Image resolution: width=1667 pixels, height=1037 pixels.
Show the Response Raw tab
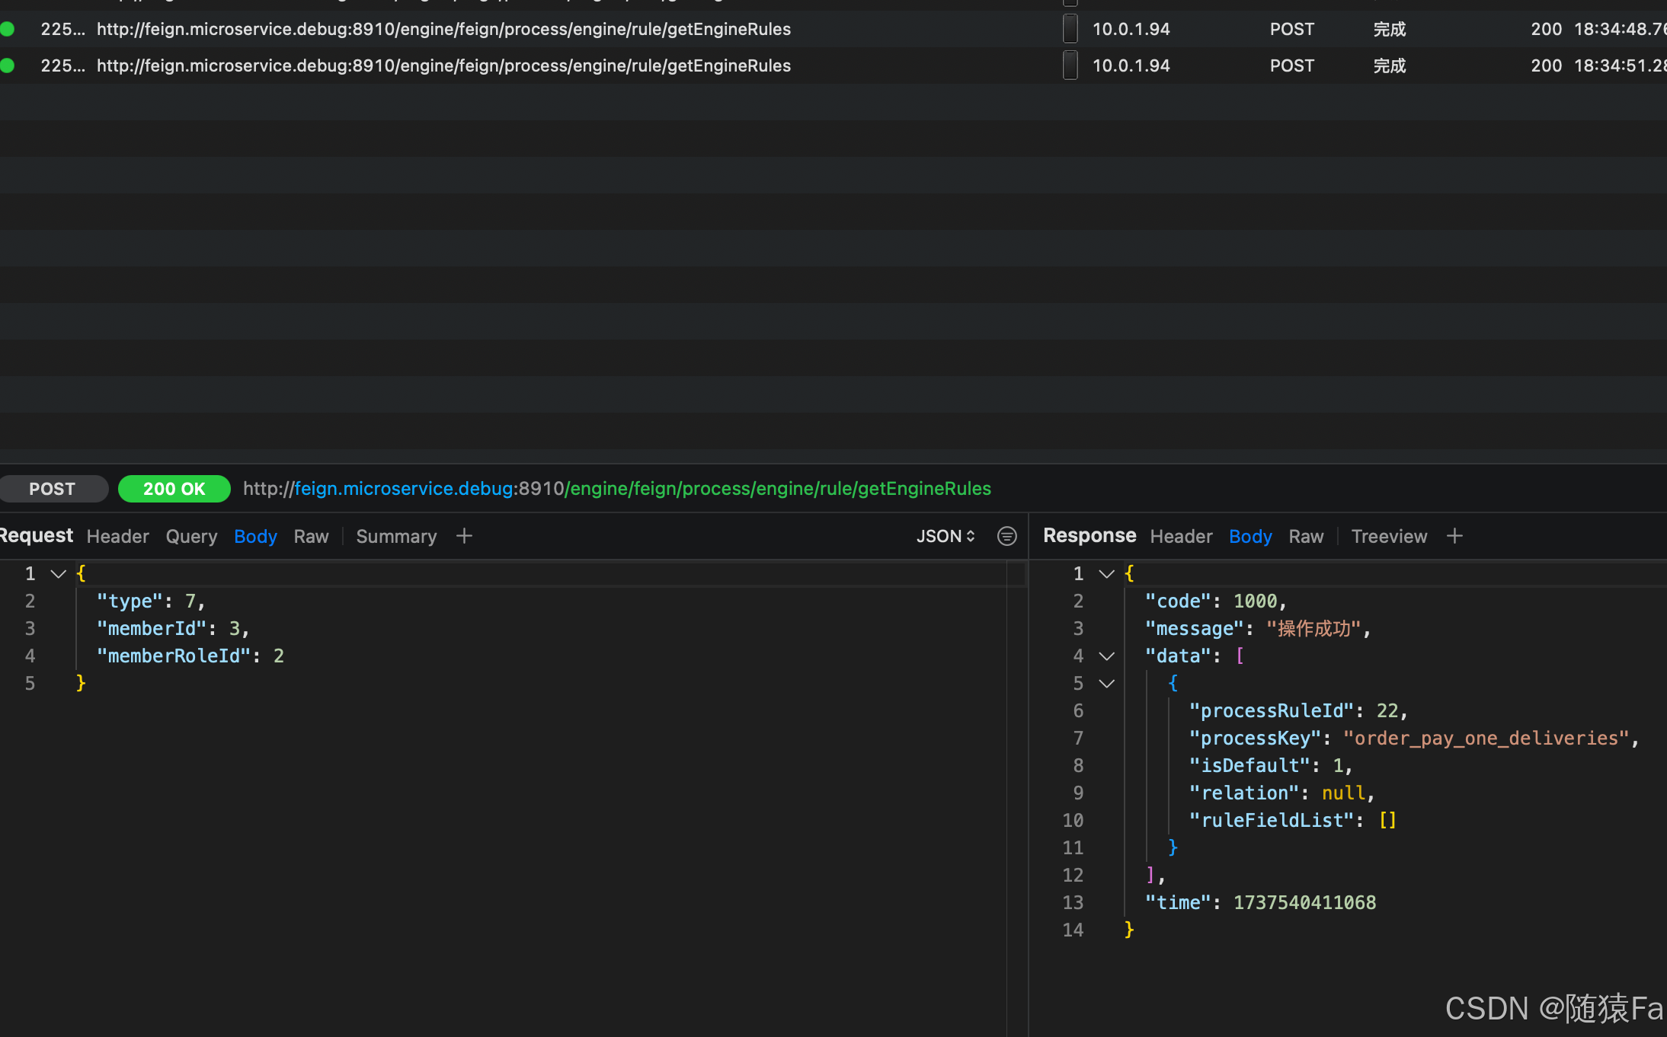coord(1305,536)
